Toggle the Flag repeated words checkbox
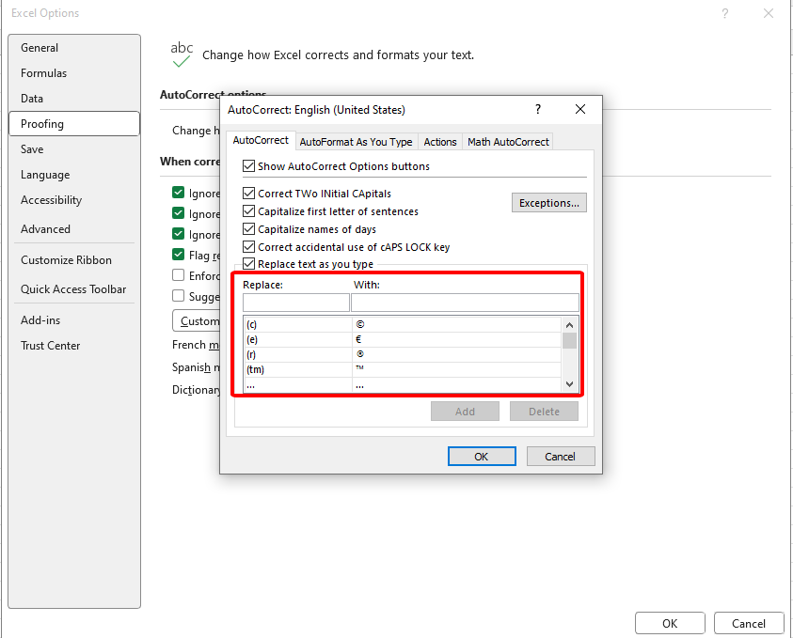Screen dimensions: 793x638 pyautogui.click(x=178, y=254)
